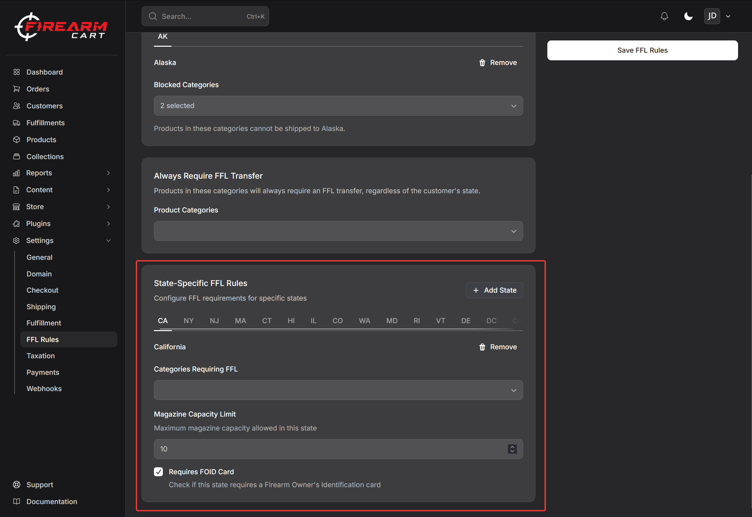Screen dimensions: 752x517
Task: Click Save FFL Rules button
Action: pos(642,50)
